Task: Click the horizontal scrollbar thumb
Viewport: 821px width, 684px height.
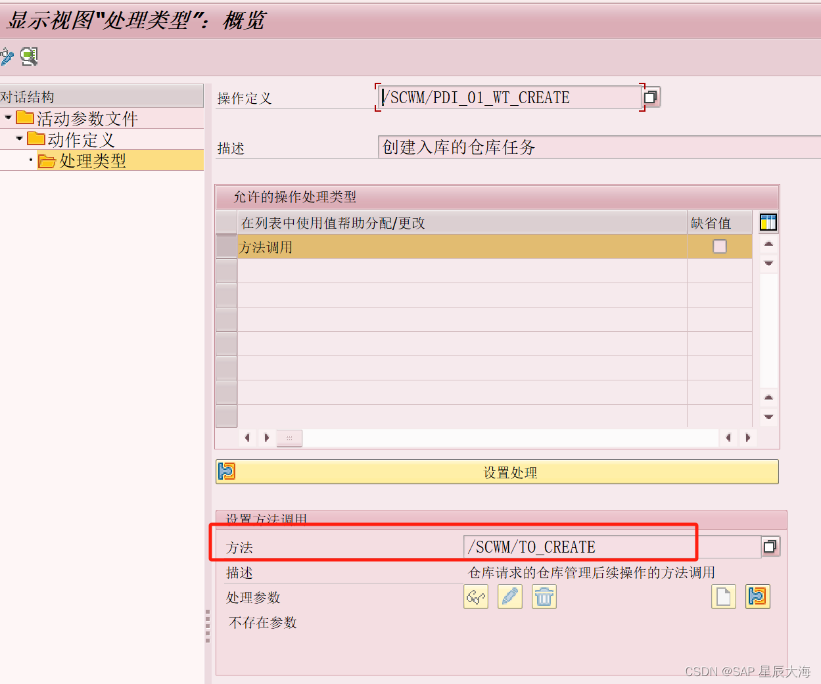Action: pos(289,438)
